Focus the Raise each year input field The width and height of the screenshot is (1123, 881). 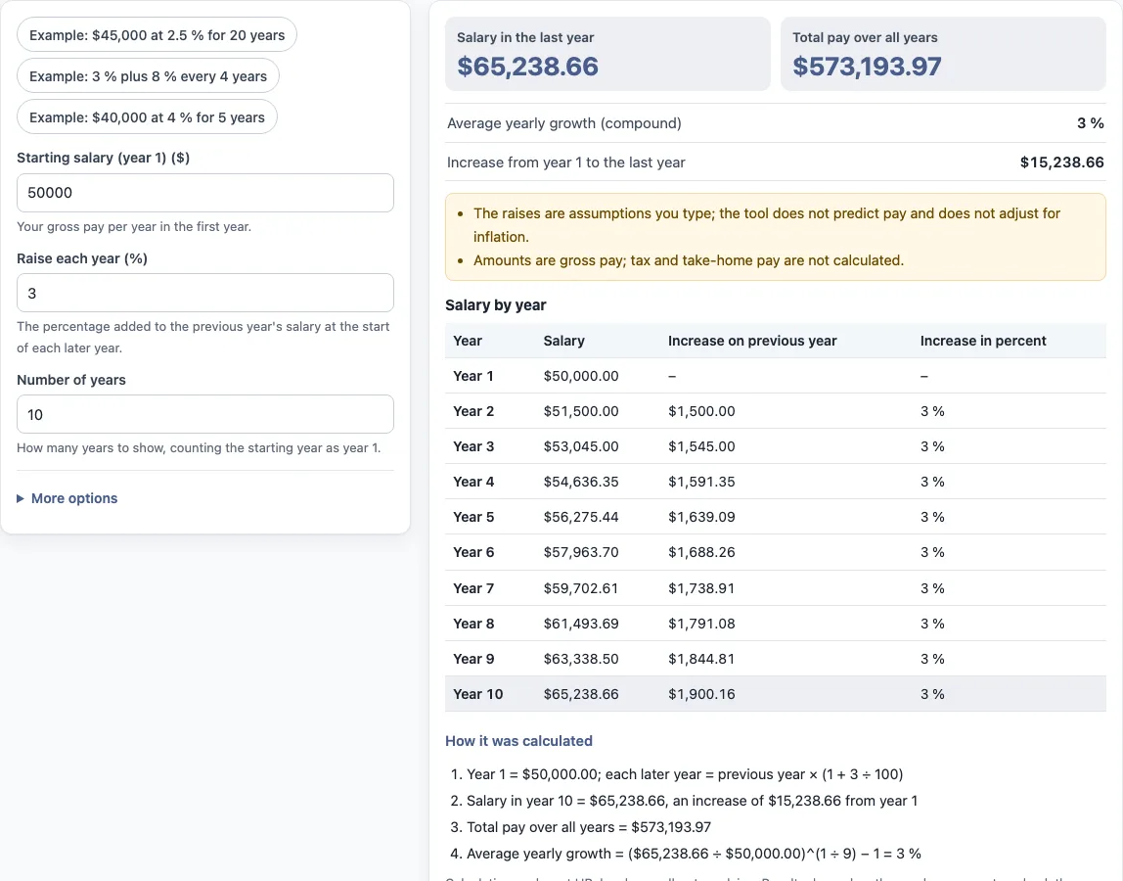point(204,294)
